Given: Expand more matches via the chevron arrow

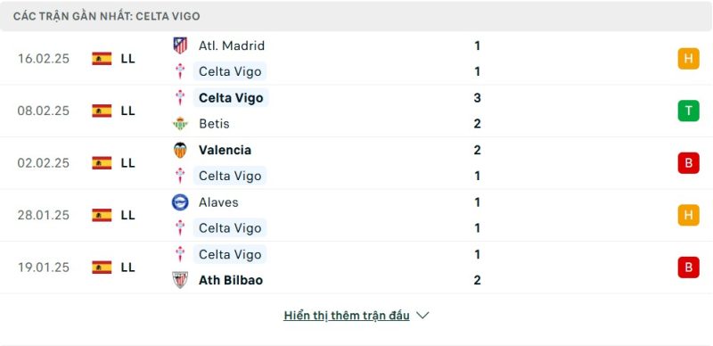Looking at the screenshot, I should tap(422, 316).
